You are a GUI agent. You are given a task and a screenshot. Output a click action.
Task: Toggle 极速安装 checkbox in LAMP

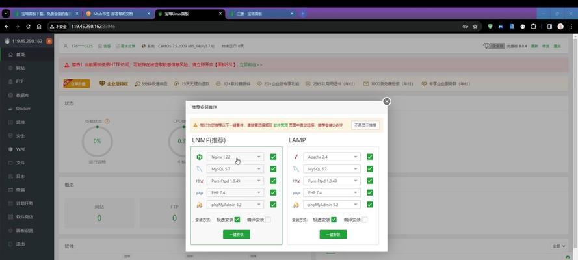coord(334,220)
